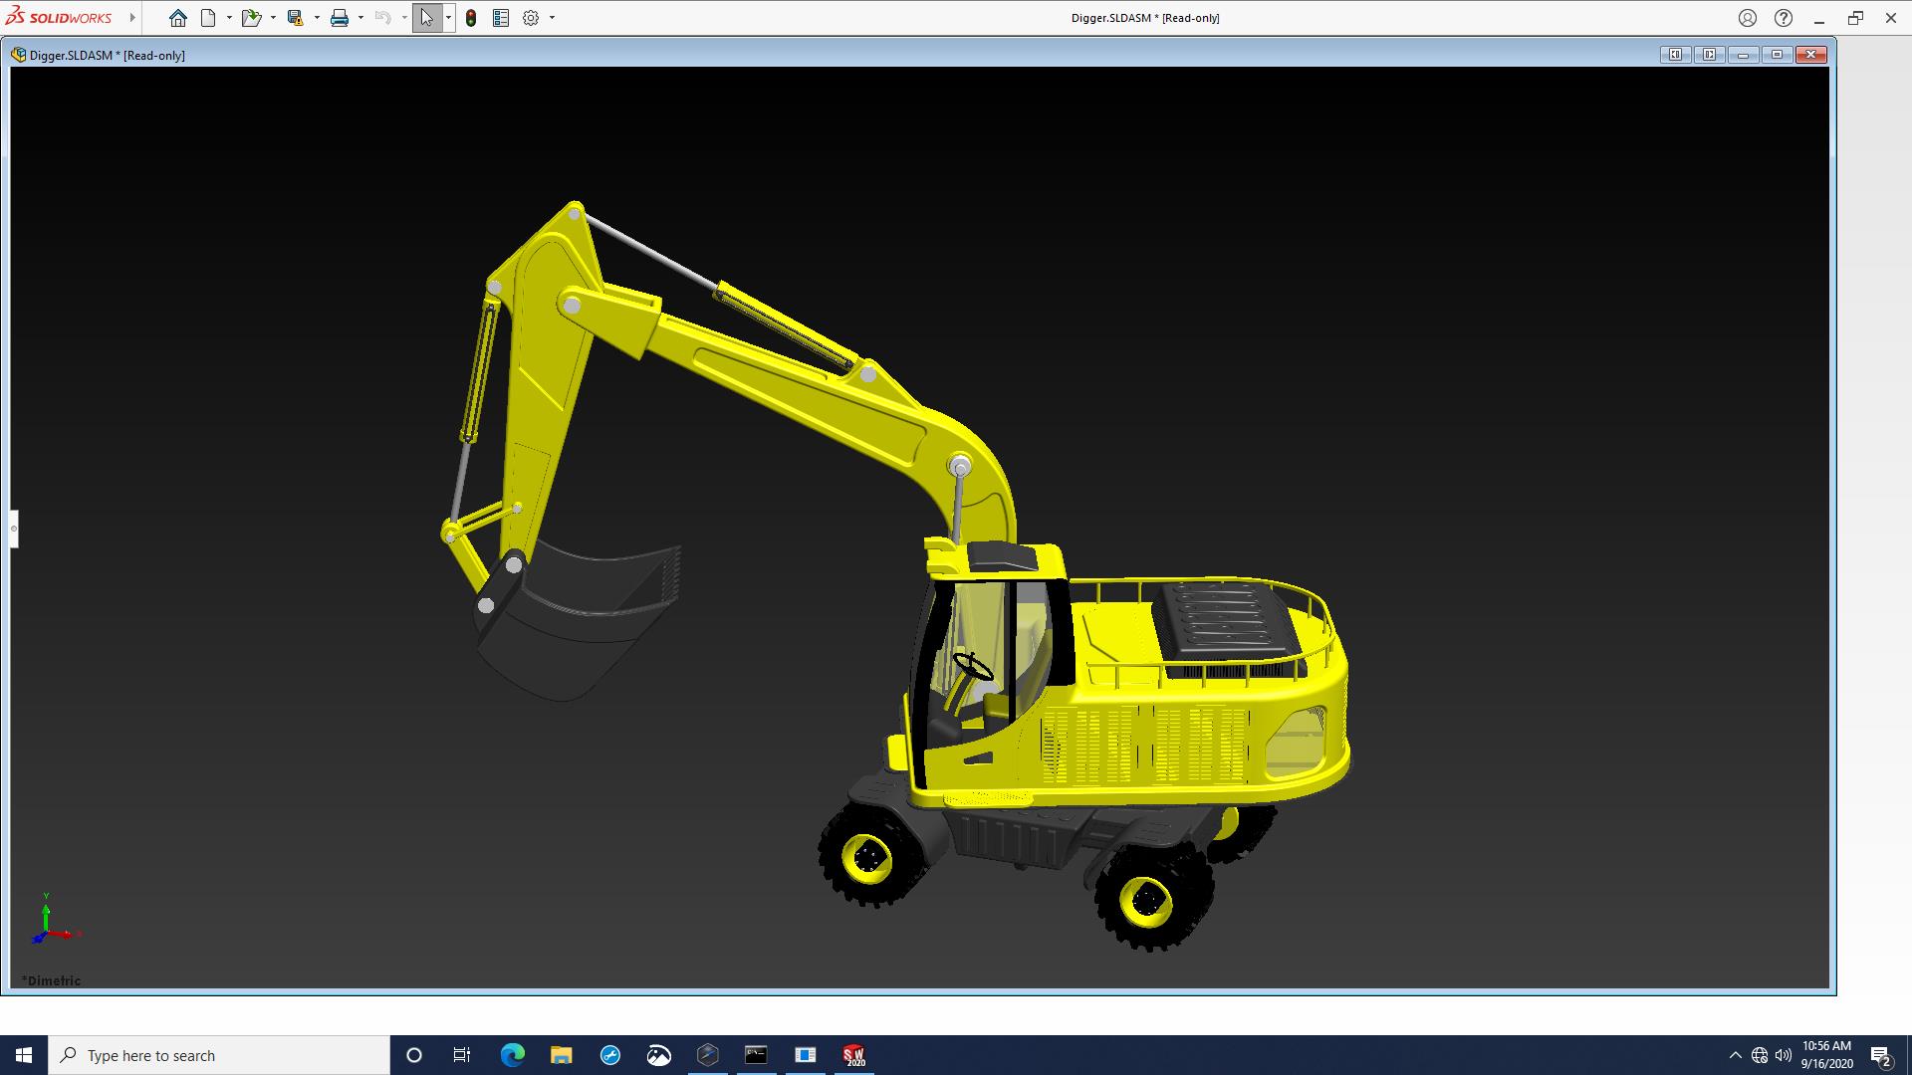This screenshot has height=1075, width=1912.
Task: Click the Rebuild traffic light icon
Action: tap(471, 18)
